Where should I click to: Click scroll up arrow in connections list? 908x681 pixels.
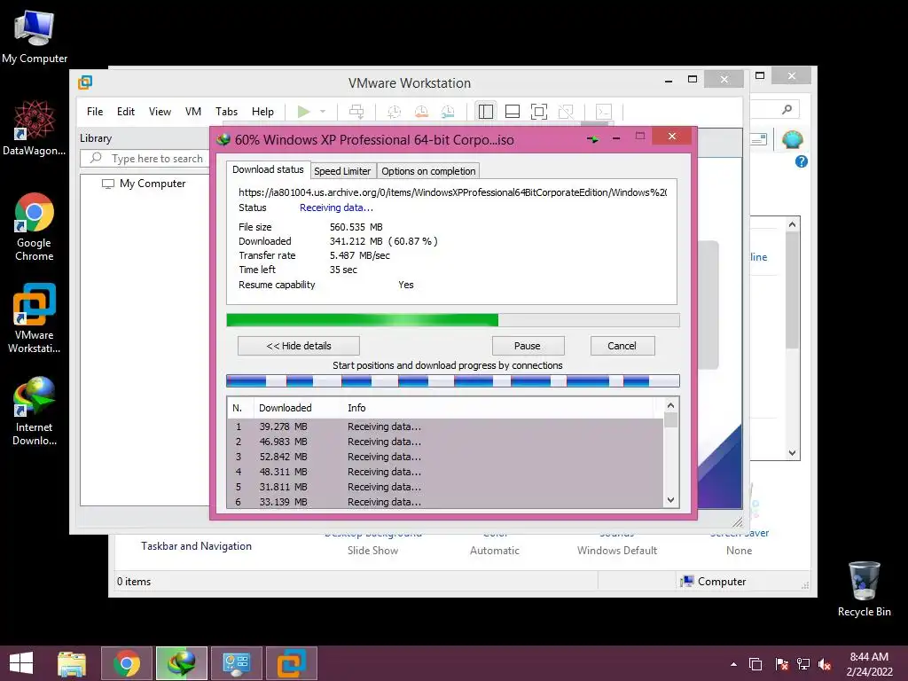(x=670, y=405)
